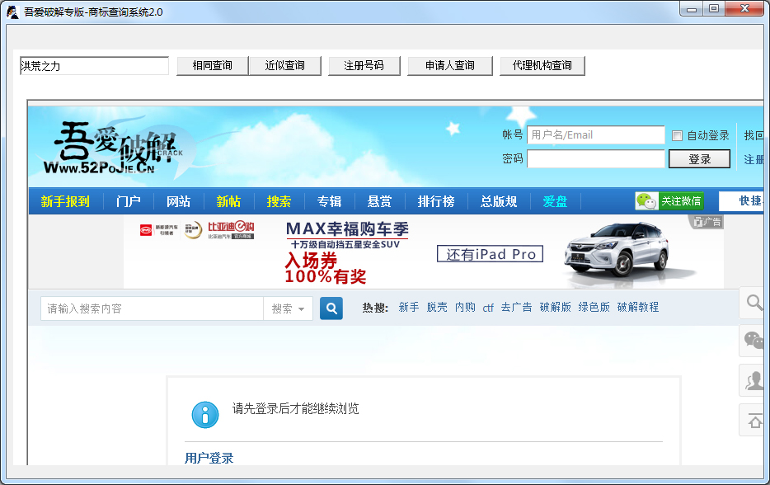This screenshot has width=770, height=485.
Task: Click the 关注微信 WeChat badge
Action: [x=669, y=201]
